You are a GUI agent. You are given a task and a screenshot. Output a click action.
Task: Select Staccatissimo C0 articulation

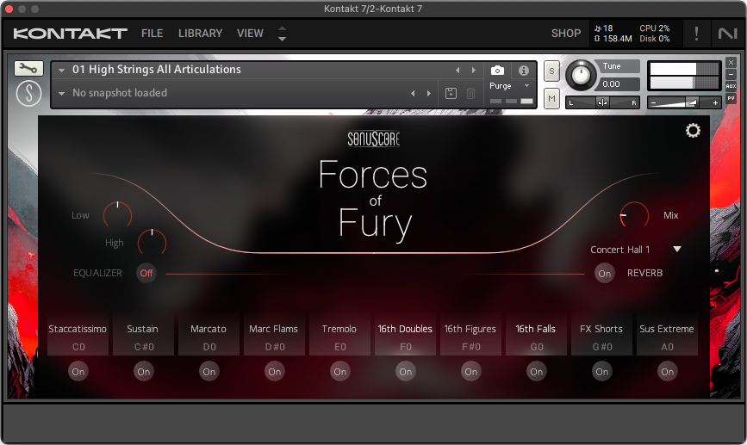(x=78, y=337)
